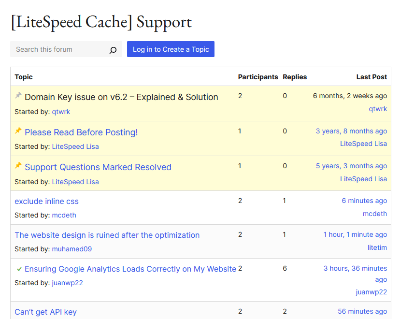Visit juanwp22 in the Last Post column
400x319 pixels.
(371, 292)
